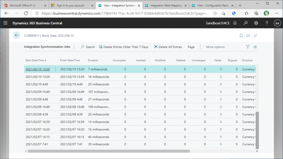Image resolution: width=283 pixels, height=159 pixels.
Task: Show more options for first 13:29 row
Action: coord(55,69)
